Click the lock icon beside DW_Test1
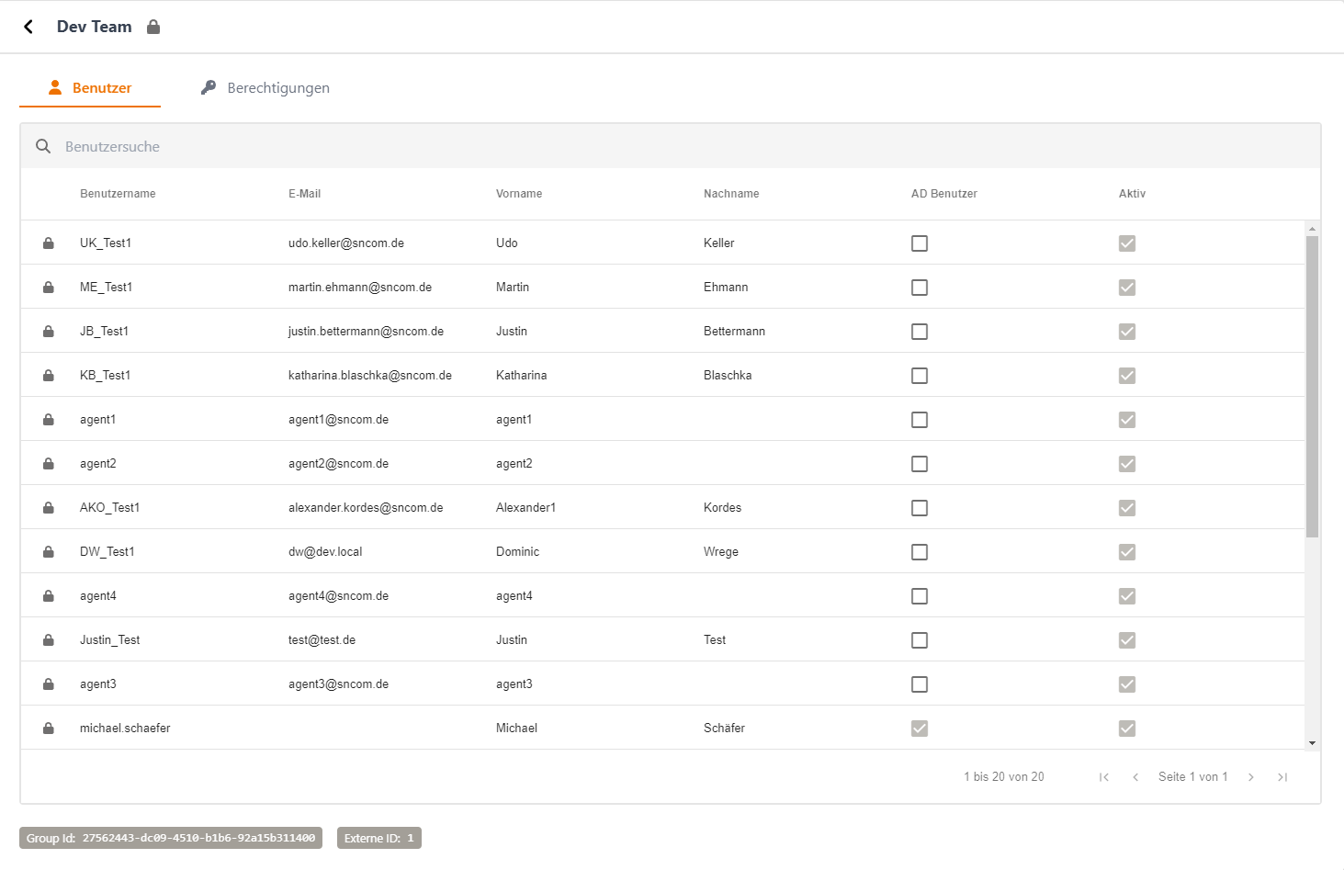 (49, 552)
